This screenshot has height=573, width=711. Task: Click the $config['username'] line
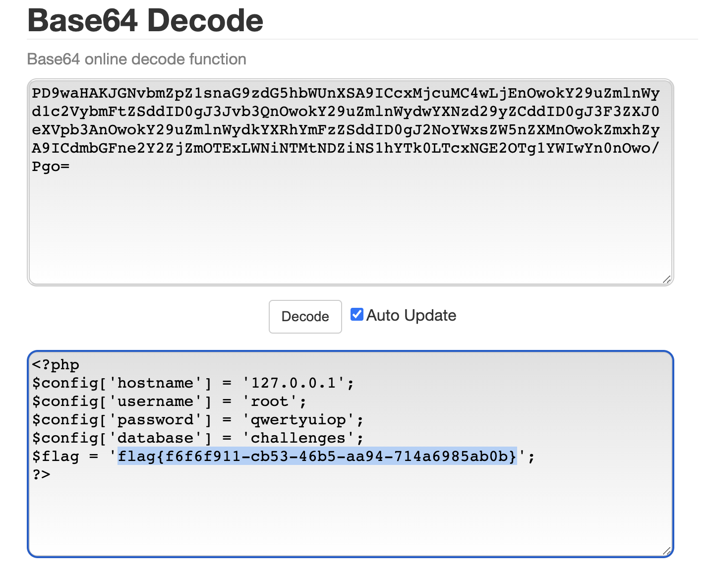tap(170, 401)
